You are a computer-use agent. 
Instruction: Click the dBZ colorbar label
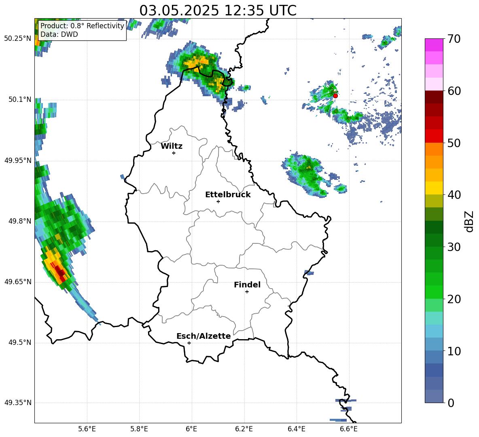(468, 221)
